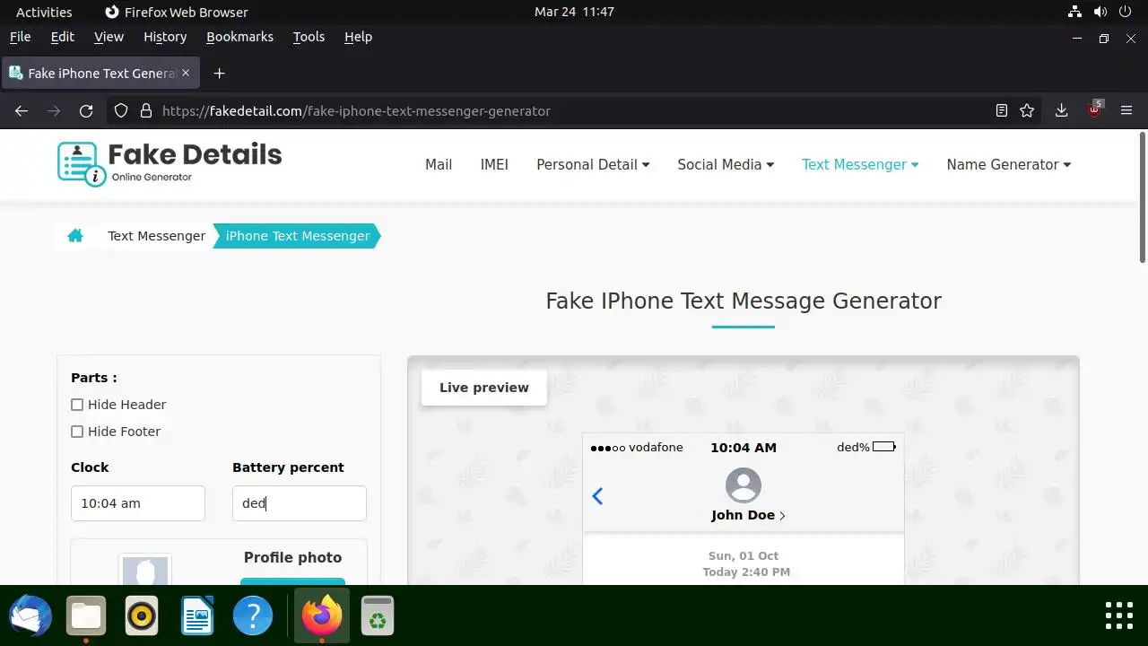Click the Live preview label button

click(x=484, y=388)
